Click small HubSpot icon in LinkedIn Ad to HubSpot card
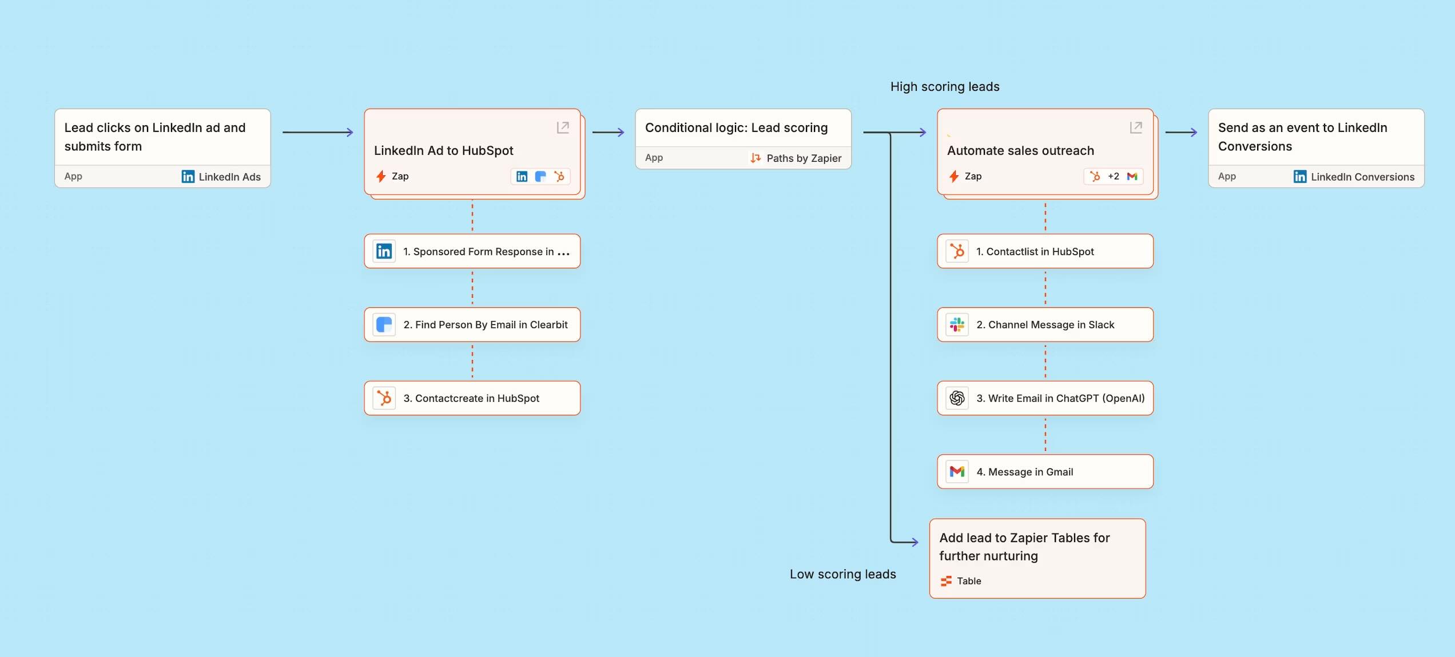Screen dimensions: 1455x657 [x=559, y=177]
